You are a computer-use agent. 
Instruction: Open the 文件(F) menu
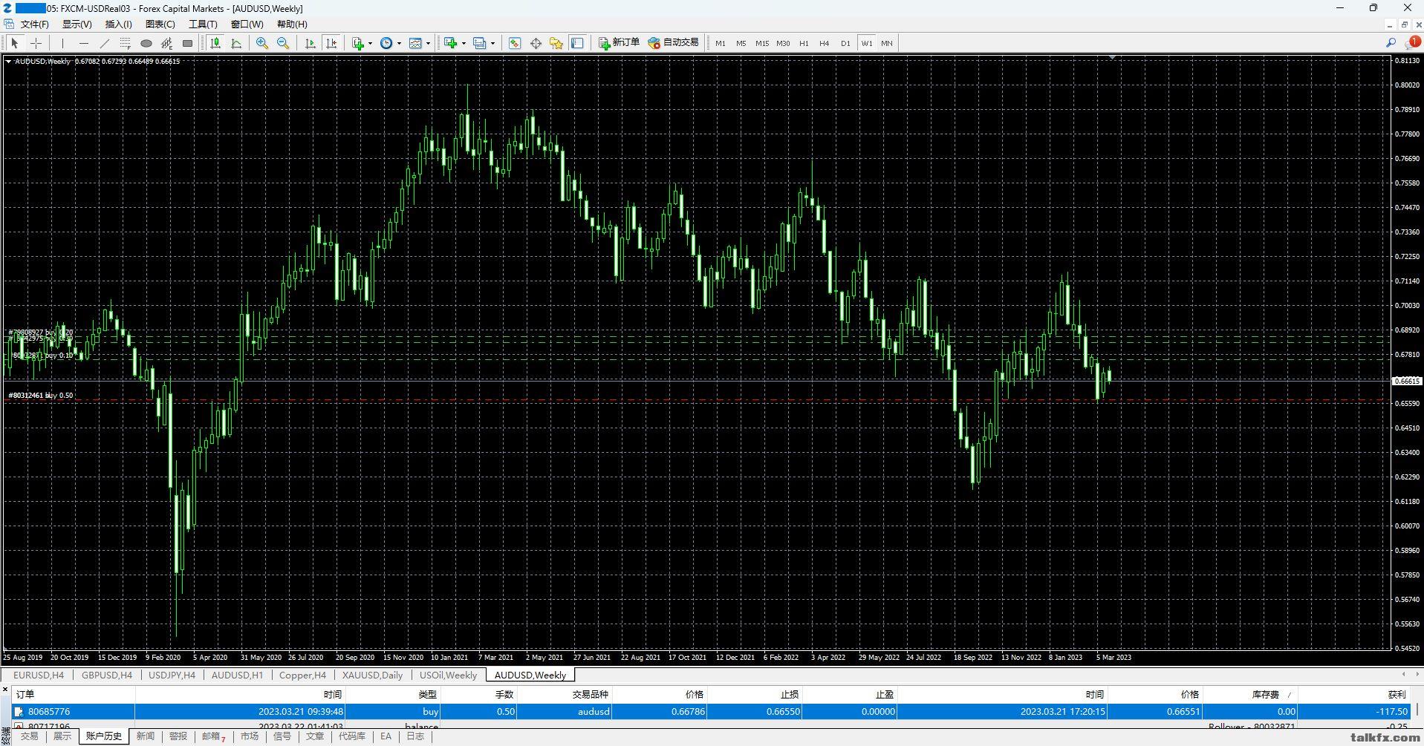click(x=35, y=24)
